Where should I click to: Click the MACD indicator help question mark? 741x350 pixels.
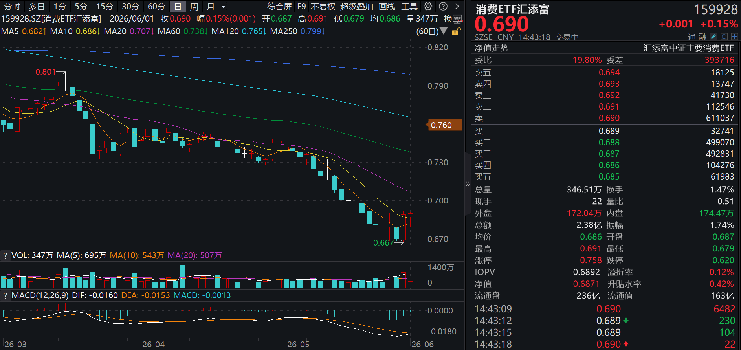tap(5, 295)
